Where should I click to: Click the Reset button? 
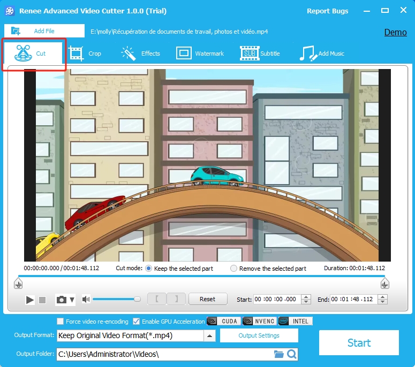click(x=207, y=299)
